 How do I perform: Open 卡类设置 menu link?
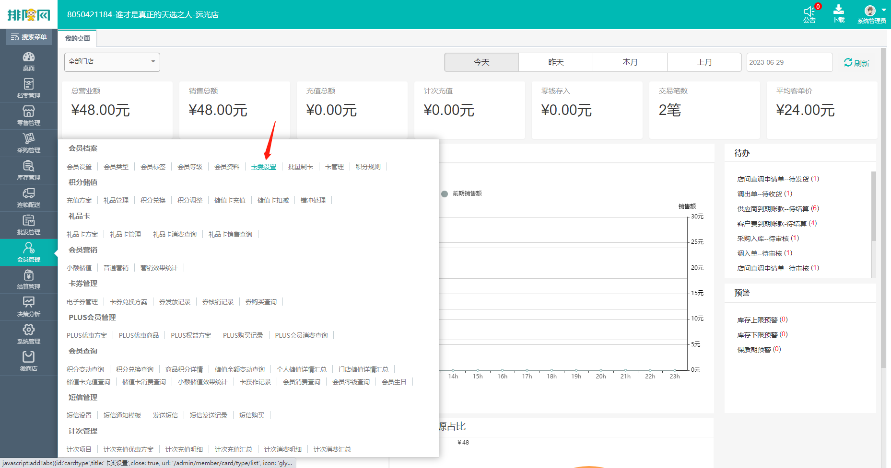[264, 167]
